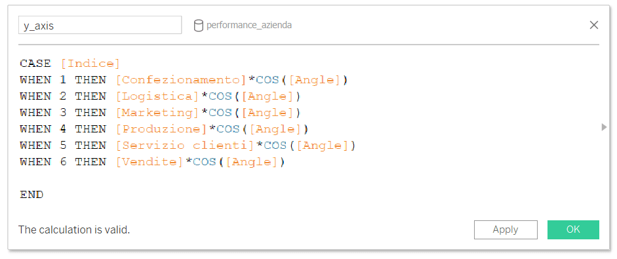Click the [Servizio clienti] field reference
The width and height of the screenshot is (617, 259).
tap(186, 146)
